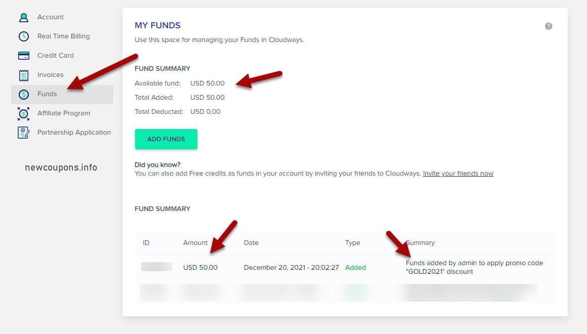Click the Account person icon

coord(24,17)
